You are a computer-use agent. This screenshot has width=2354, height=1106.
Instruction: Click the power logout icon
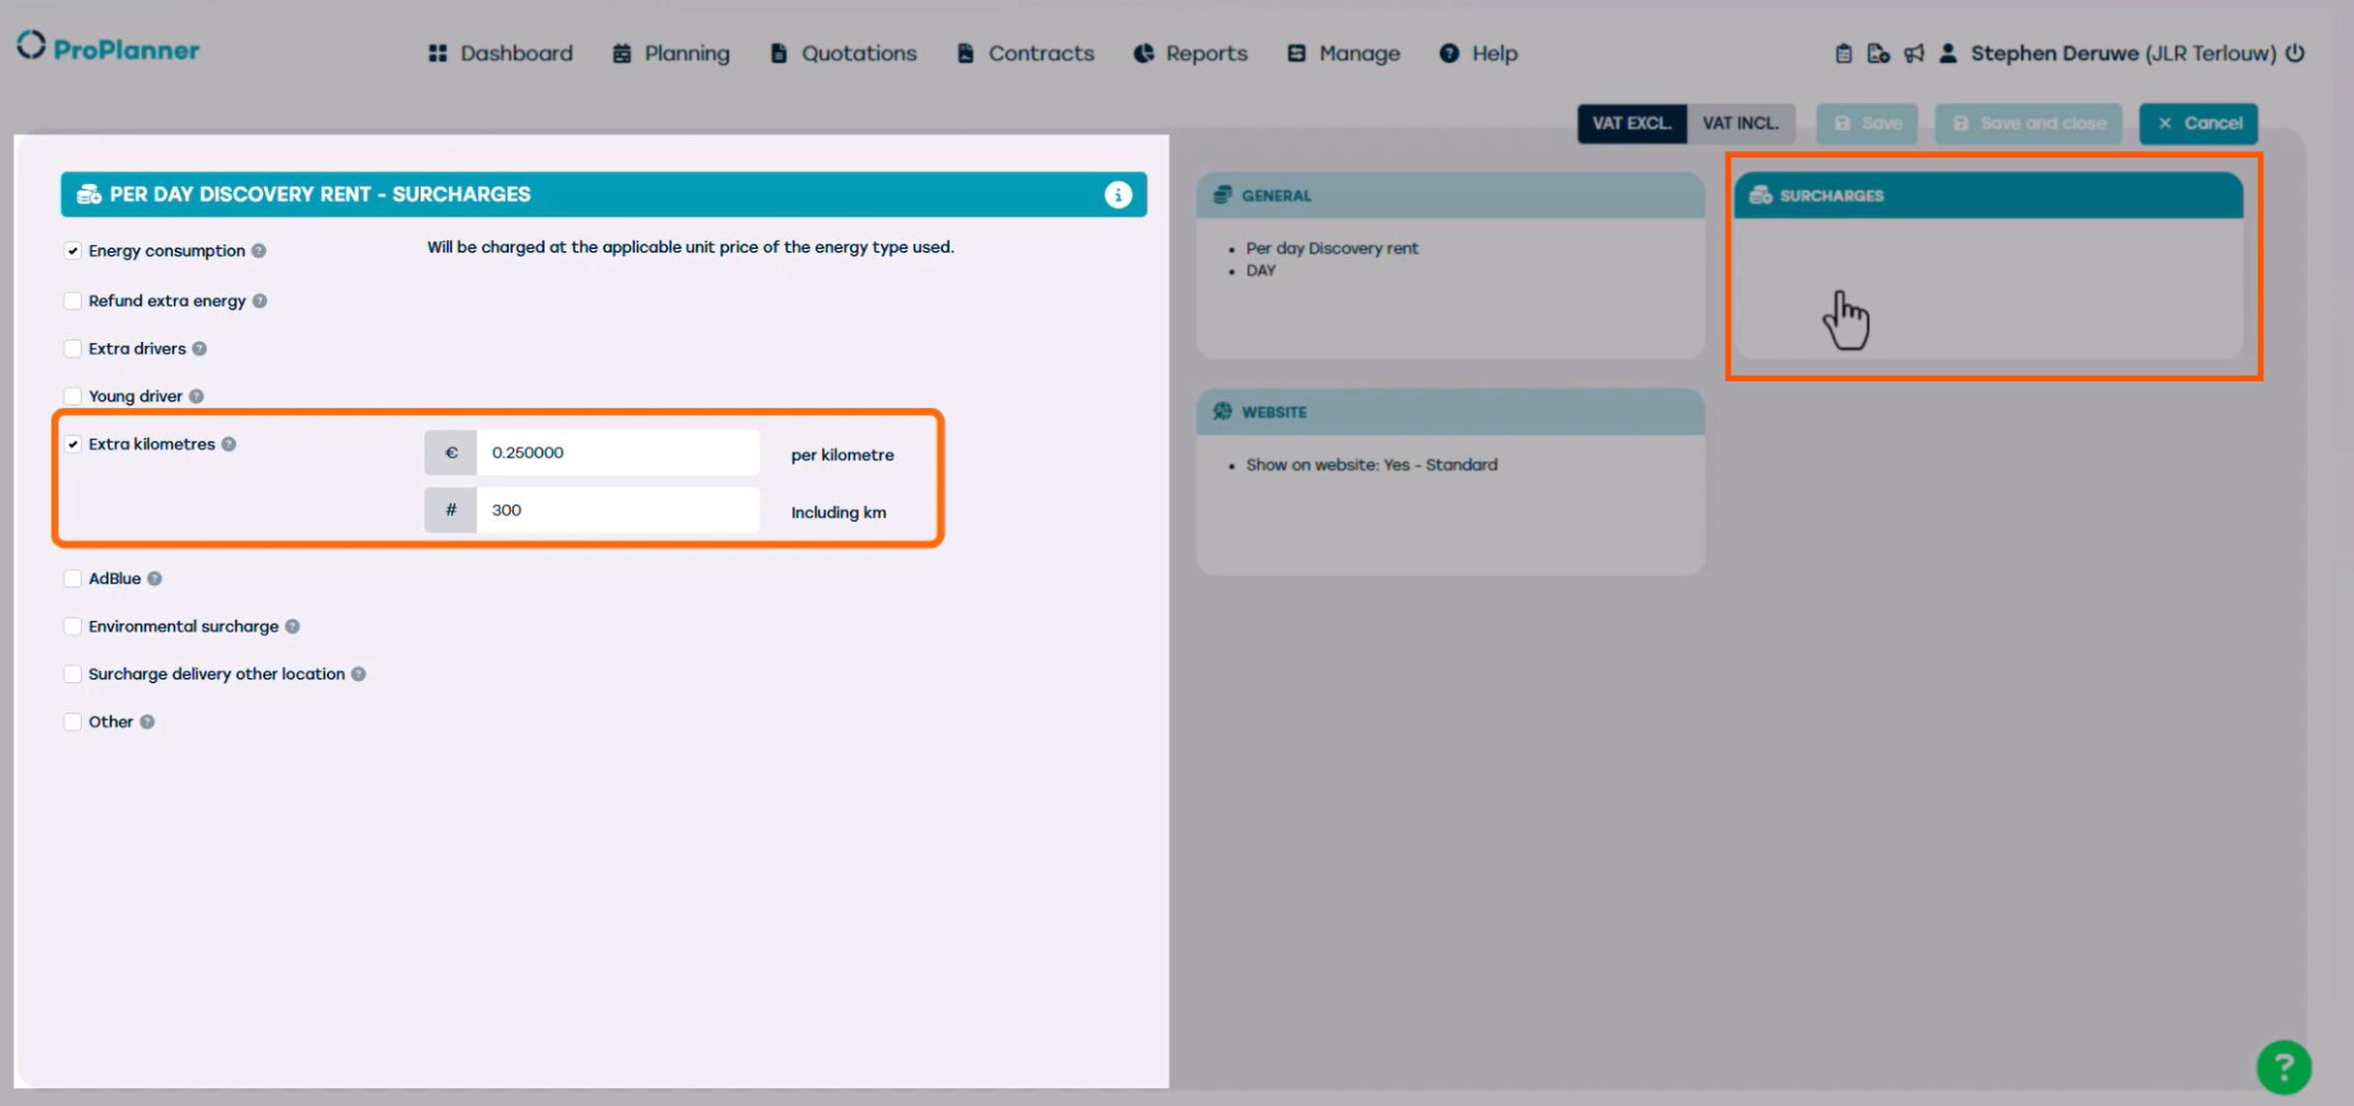pos(2296,53)
